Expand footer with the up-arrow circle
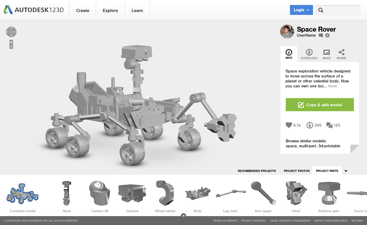367x225 pixels. tap(183, 216)
